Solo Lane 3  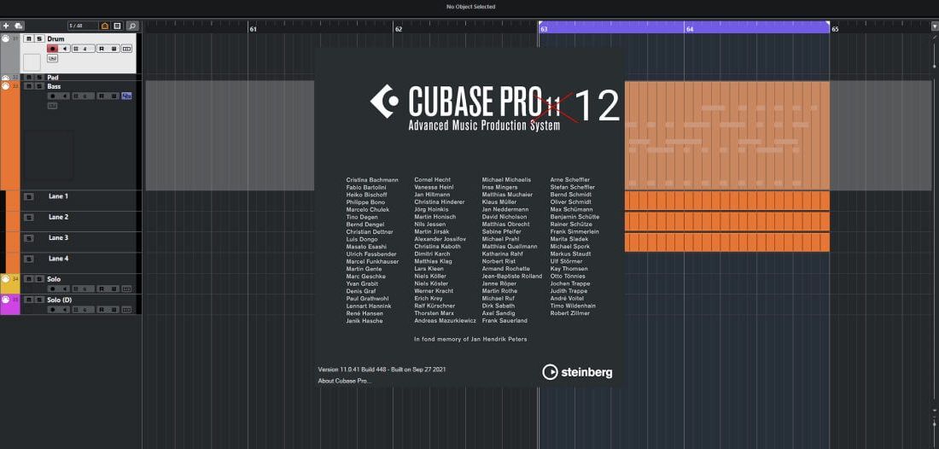(29, 238)
